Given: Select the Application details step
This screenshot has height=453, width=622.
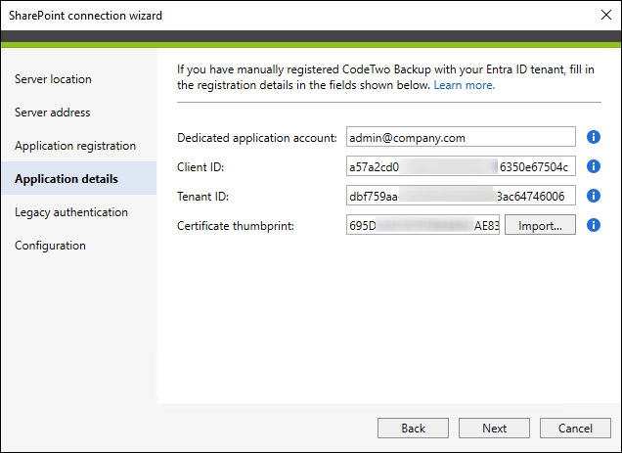Looking at the screenshot, I should [x=79, y=178].
